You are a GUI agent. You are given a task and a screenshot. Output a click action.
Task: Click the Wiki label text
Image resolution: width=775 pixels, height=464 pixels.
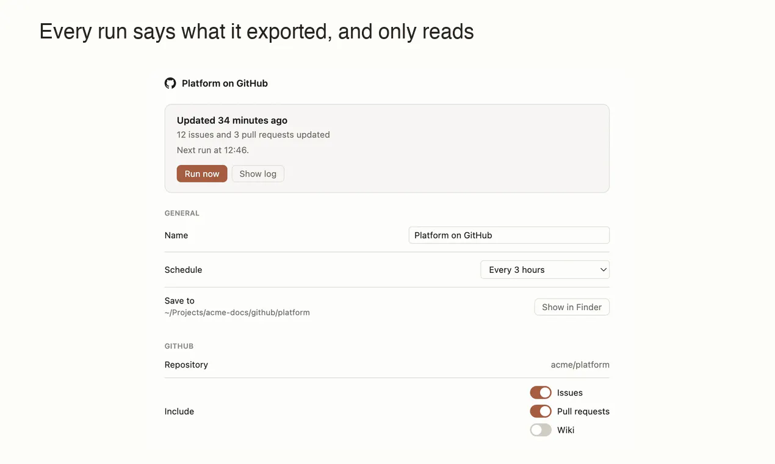(566, 430)
